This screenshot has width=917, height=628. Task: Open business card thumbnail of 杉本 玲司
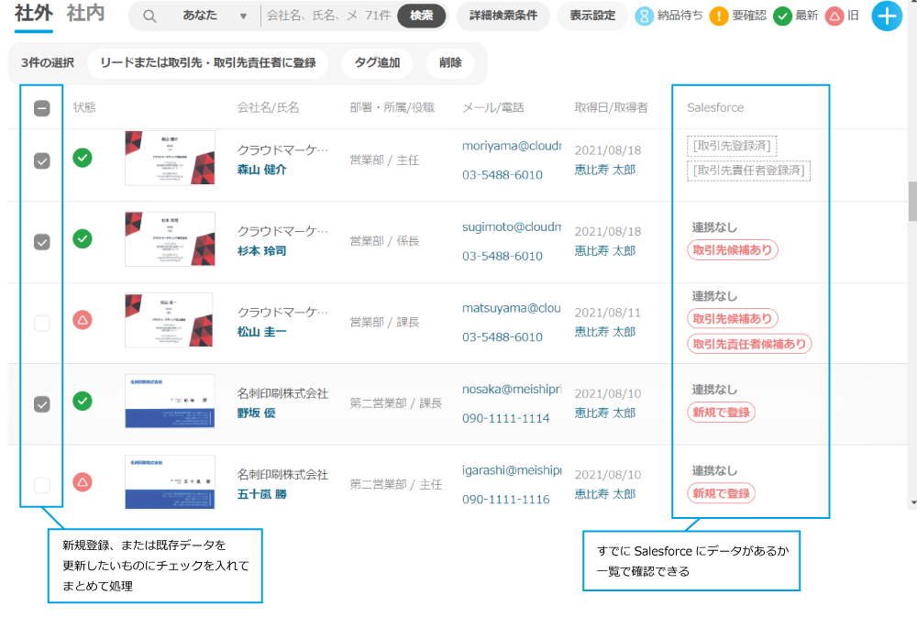(170, 239)
